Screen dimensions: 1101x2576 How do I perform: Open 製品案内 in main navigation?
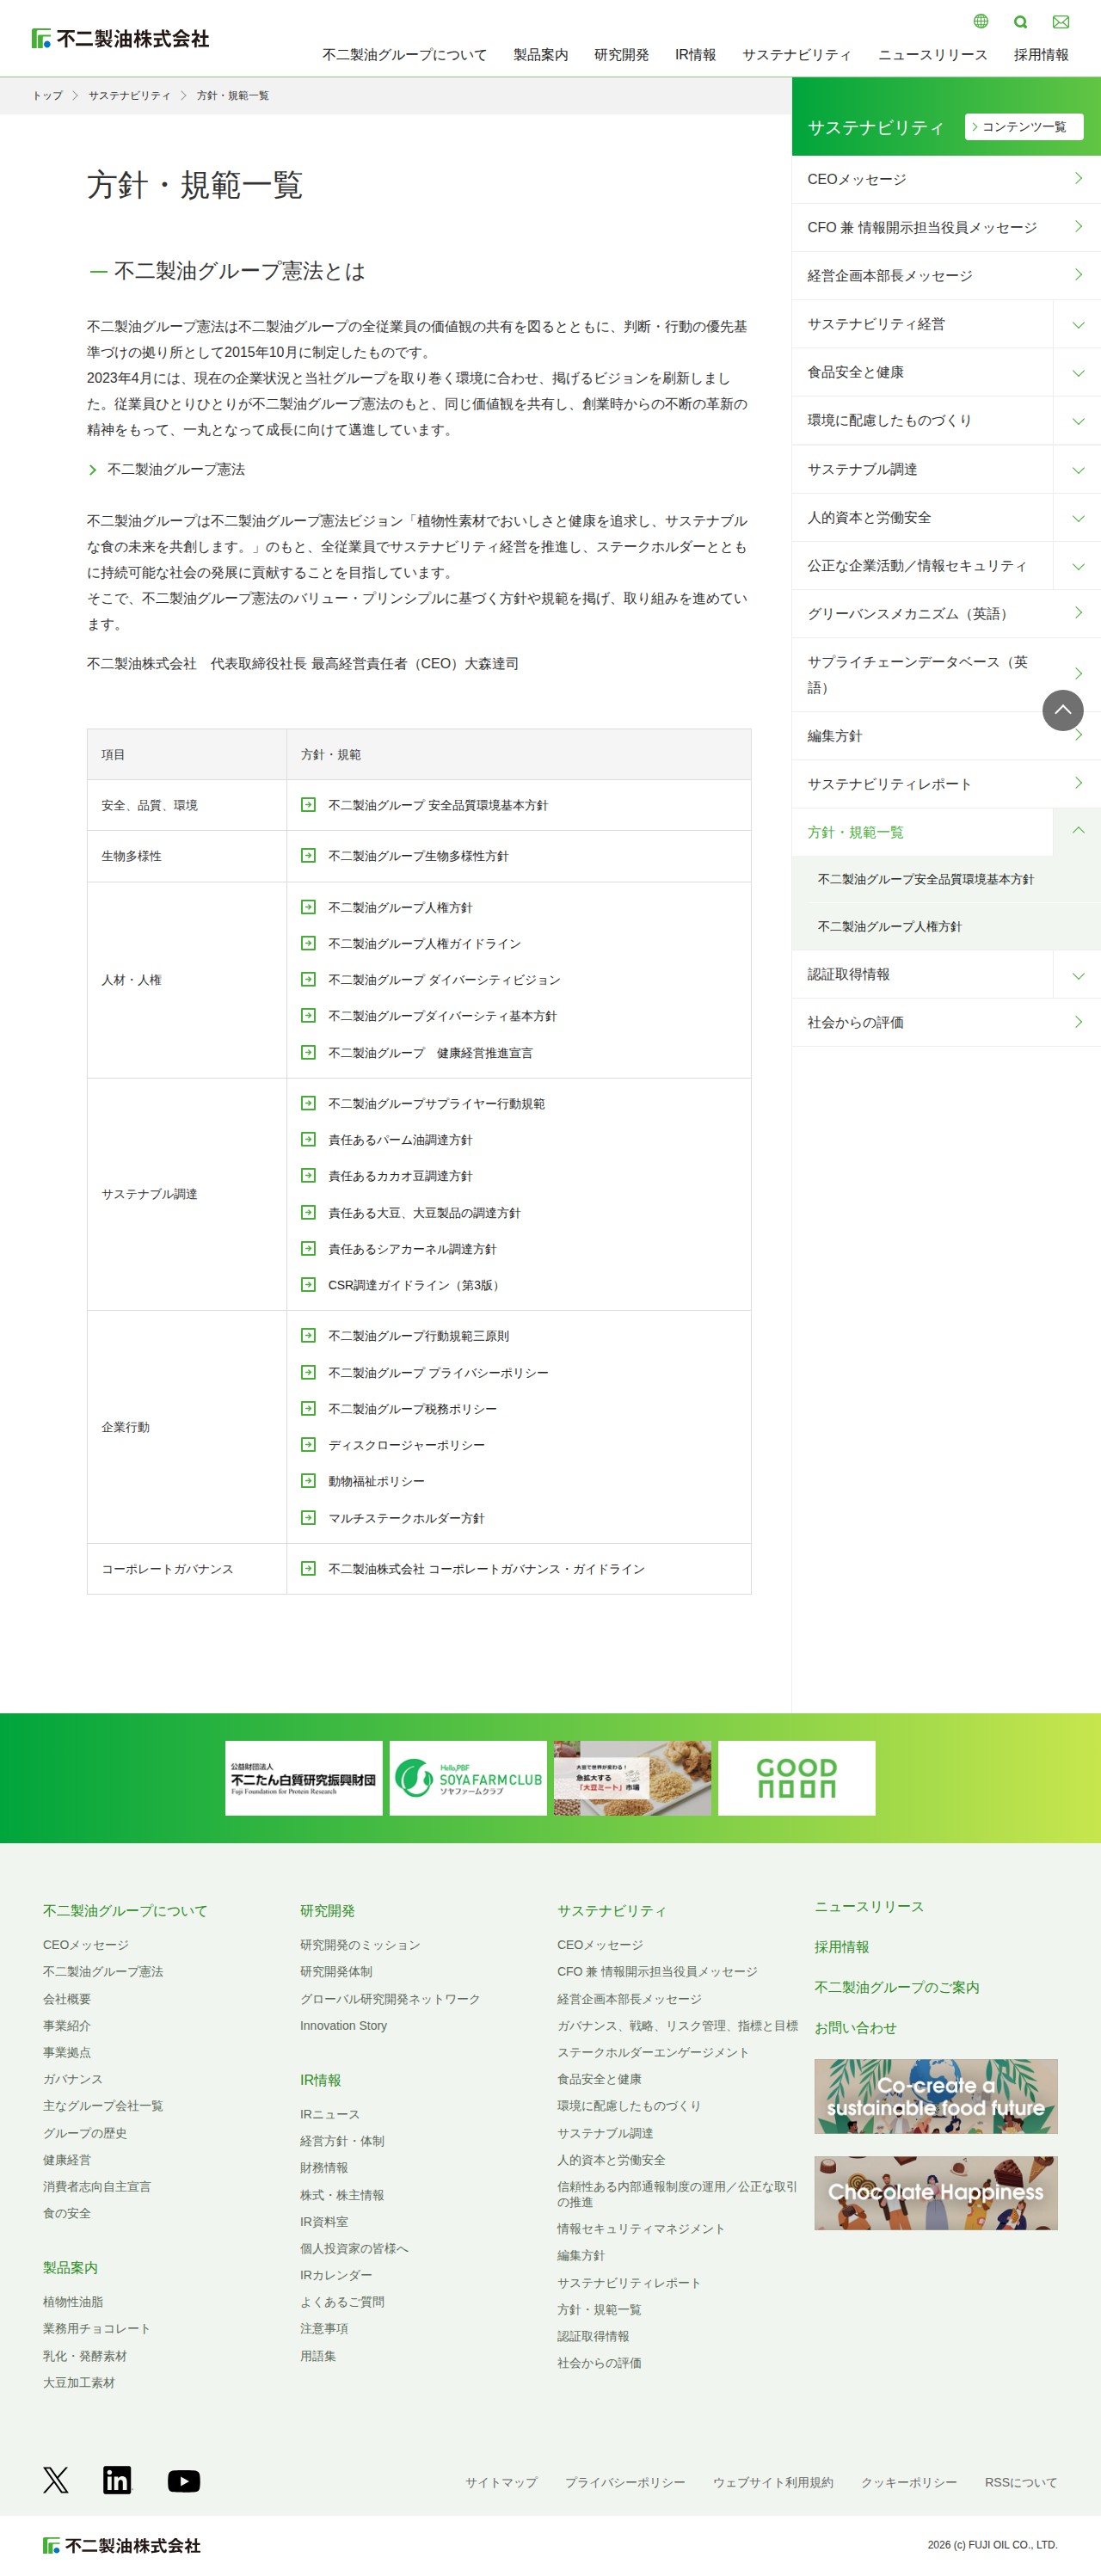pyautogui.click(x=540, y=55)
